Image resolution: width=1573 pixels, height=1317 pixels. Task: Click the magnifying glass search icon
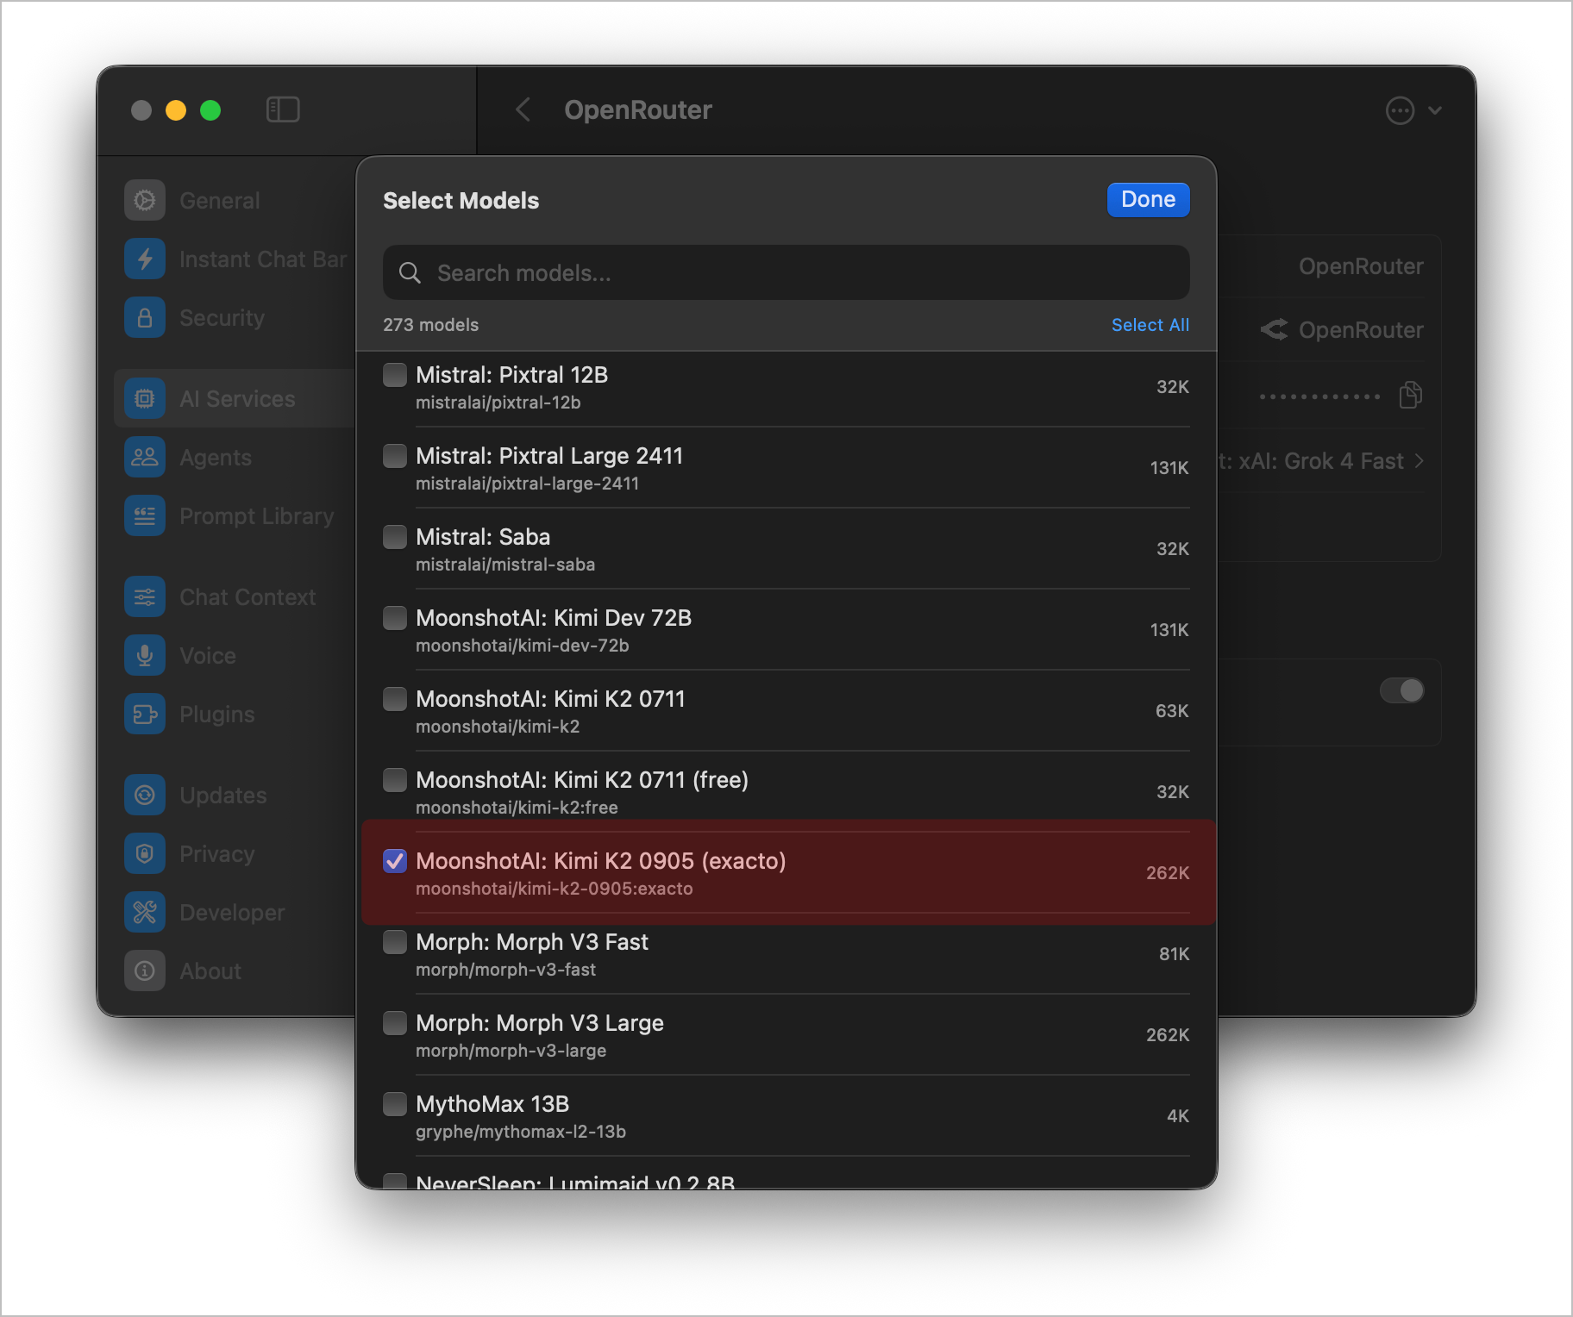[x=410, y=273]
